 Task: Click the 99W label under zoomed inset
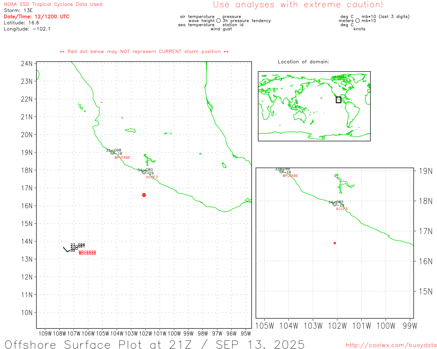coord(410,326)
